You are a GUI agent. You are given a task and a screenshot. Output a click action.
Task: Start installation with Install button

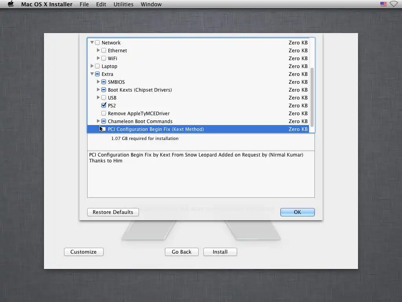pos(220,252)
